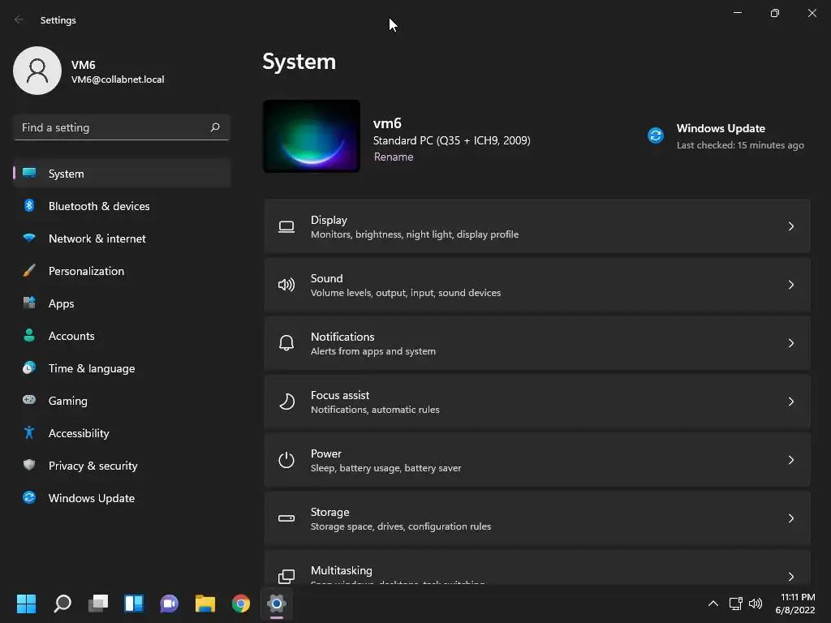Click the Focus assist moon icon
This screenshot has height=623, width=831.
click(x=286, y=402)
